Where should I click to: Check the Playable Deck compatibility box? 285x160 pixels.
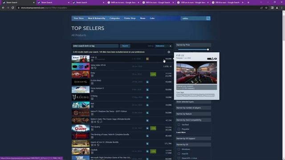[x=179, y=129]
